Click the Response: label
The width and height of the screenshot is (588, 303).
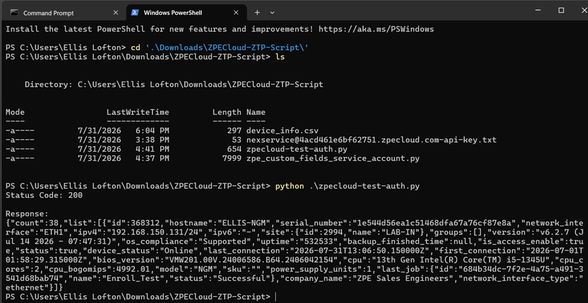pos(28,214)
